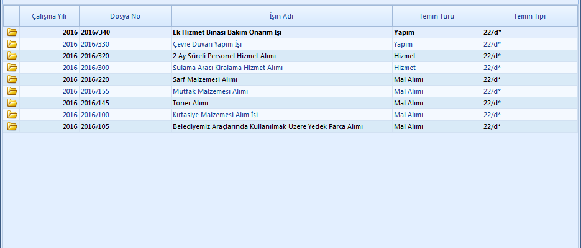Open folder icon for Toner Alımı row
Image resolution: width=581 pixels, height=248 pixels.
click(x=12, y=103)
